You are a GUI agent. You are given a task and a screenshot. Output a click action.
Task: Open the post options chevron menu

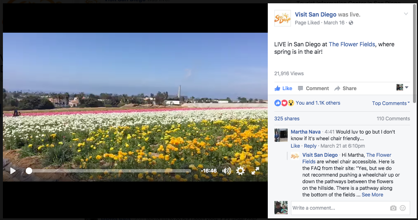(406, 14)
